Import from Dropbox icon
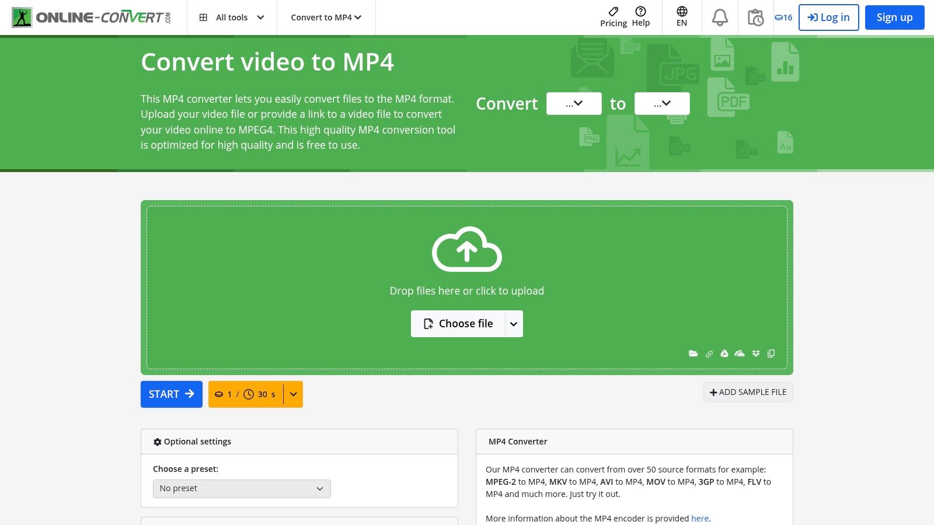This screenshot has width=934, height=525. tap(755, 353)
